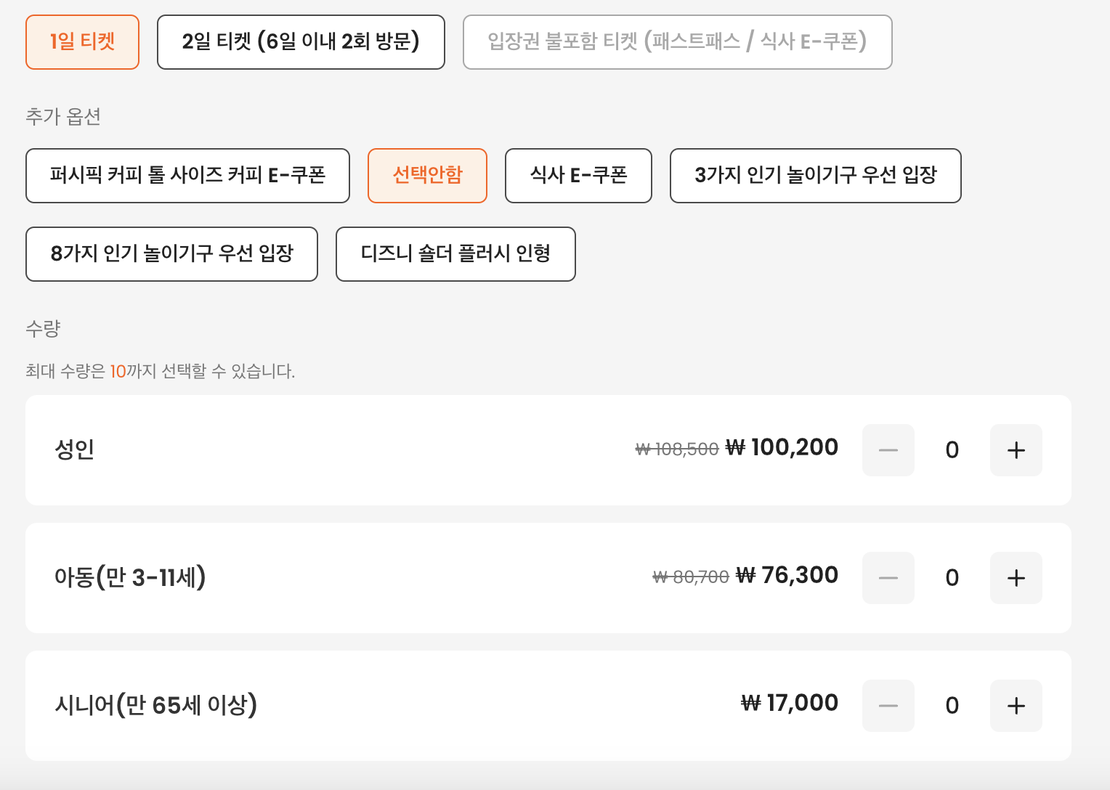Decrease the 아동(만 3-11세) child quantity

(x=888, y=577)
